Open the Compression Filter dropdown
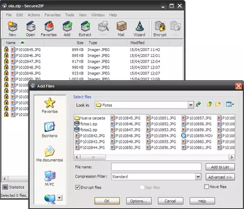The image size is (244, 209). (x=198, y=176)
